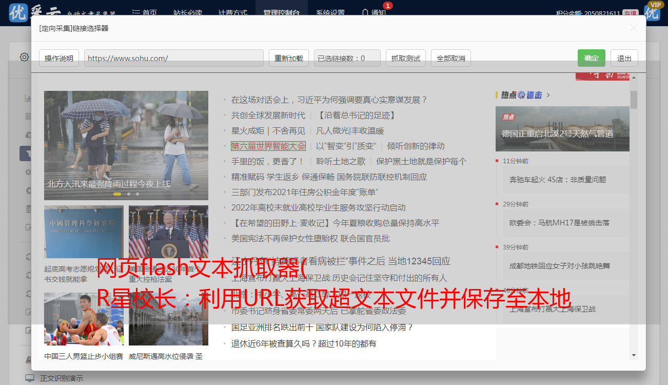Run the 抓取测试 fetch test
Screen dimensions: 668x385
(x=406, y=58)
